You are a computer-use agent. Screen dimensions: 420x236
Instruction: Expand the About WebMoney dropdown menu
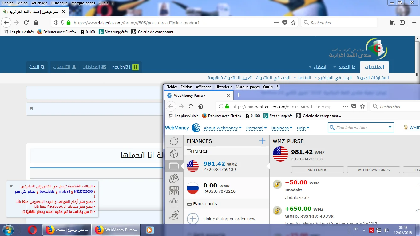tap(223, 128)
